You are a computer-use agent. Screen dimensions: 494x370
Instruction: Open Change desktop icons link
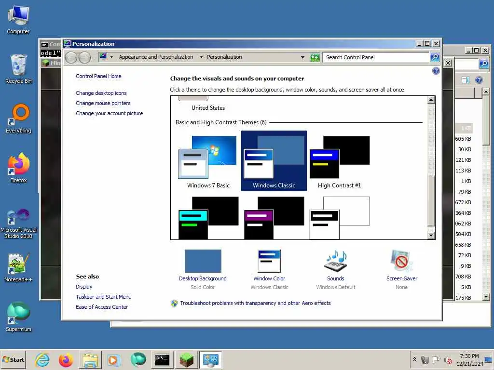coord(101,93)
